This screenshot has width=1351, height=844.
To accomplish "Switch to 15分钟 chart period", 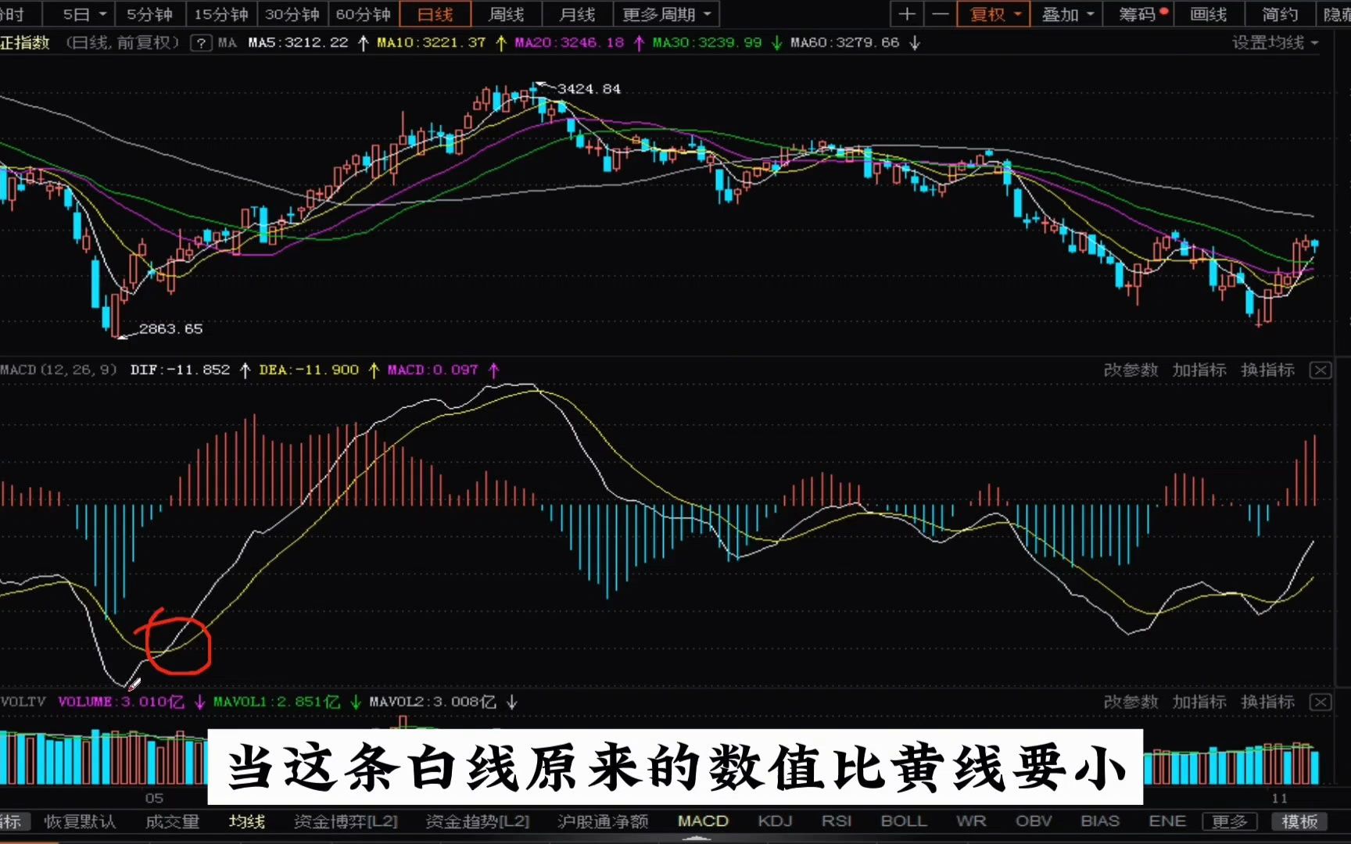I will (x=221, y=14).
